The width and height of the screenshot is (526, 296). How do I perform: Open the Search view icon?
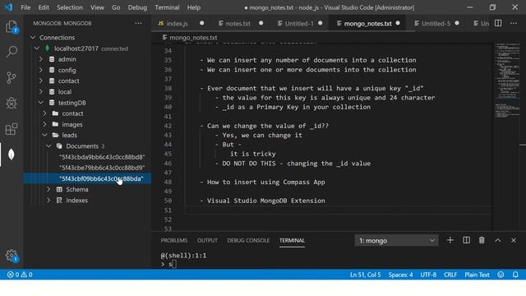tap(12, 52)
